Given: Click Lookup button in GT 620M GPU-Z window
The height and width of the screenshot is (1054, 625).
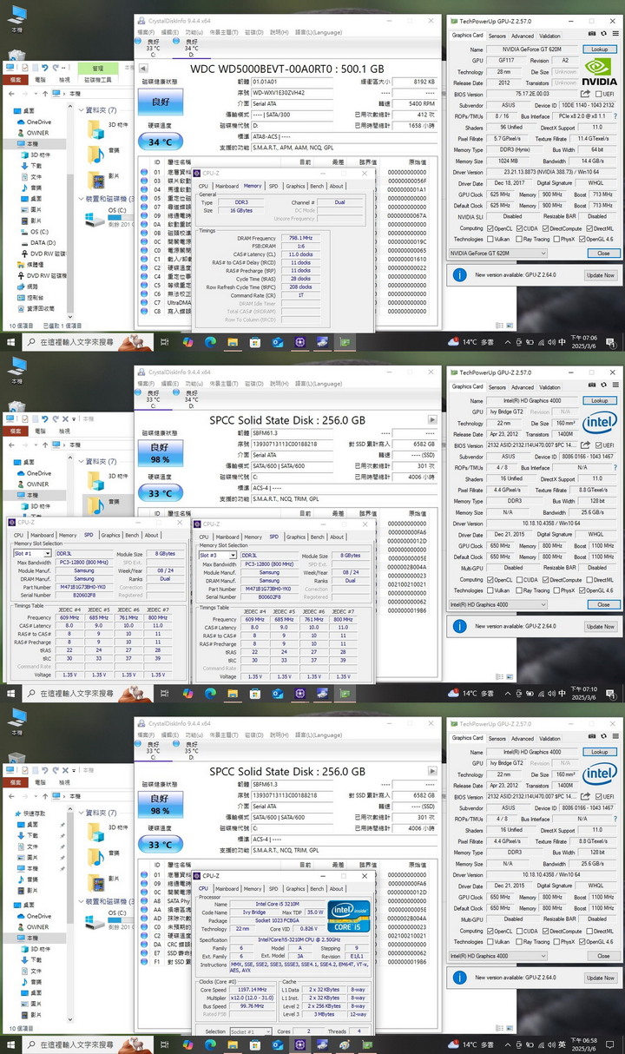Looking at the screenshot, I should click(x=599, y=49).
